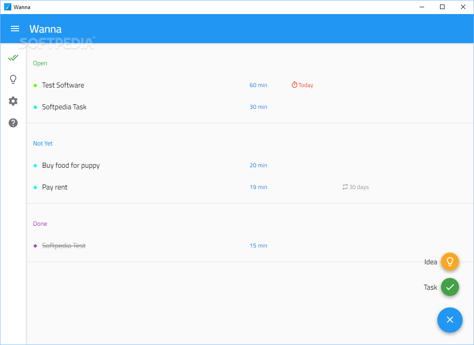Click status dot of Test Software
The height and width of the screenshot is (345, 474).
[x=35, y=85]
